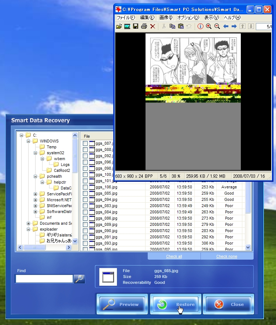Image resolution: width=276 pixels, height=325 pixels.
Task: Click the zoom out magnifier icon
Action: click(x=217, y=26)
